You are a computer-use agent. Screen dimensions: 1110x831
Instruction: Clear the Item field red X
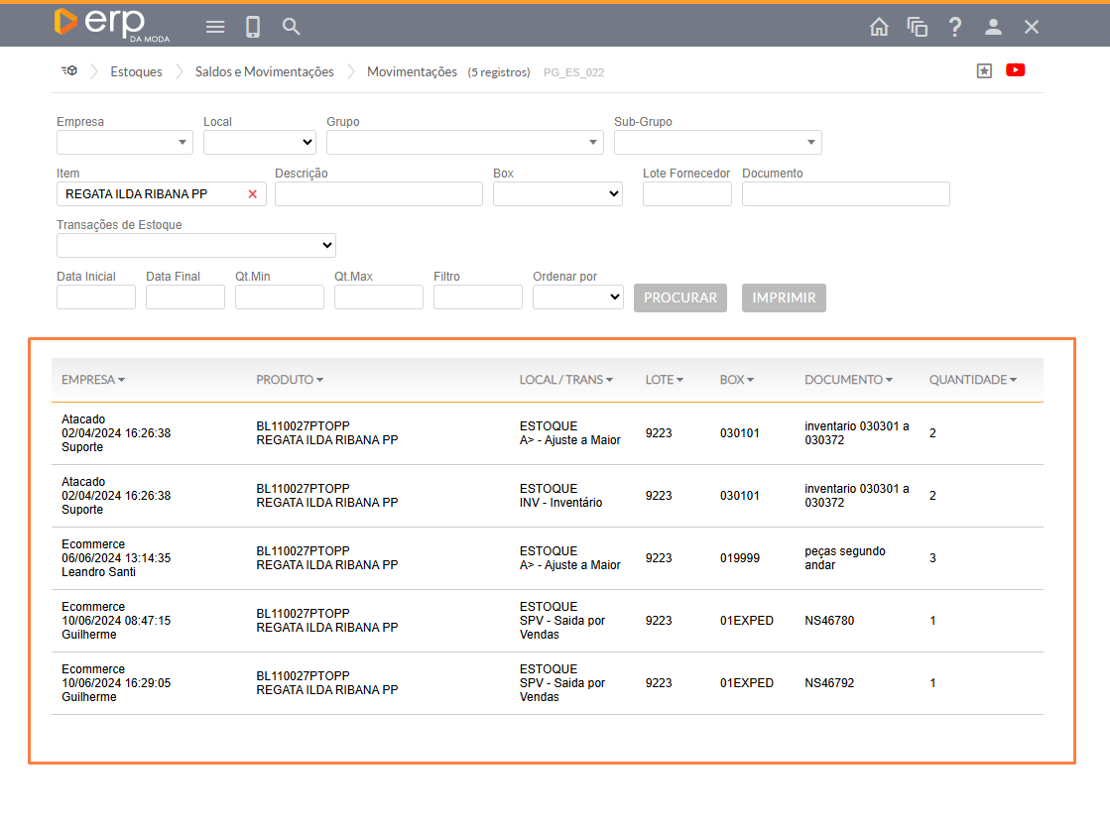click(x=252, y=194)
